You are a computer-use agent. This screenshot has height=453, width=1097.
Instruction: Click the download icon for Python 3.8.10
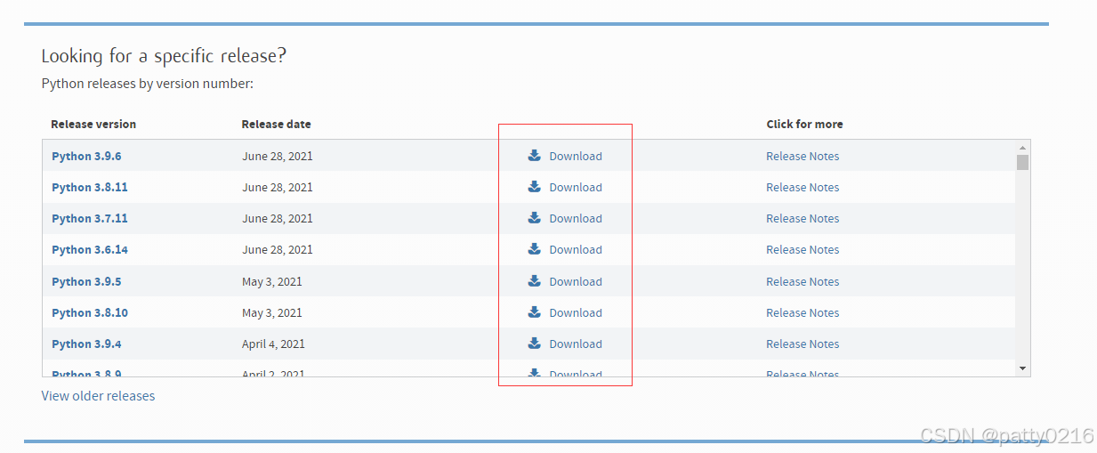tap(534, 311)
